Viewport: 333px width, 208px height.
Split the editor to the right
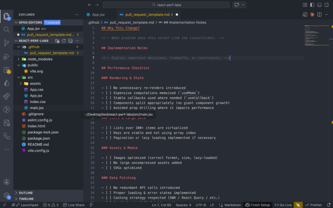[x=319, y=15]
